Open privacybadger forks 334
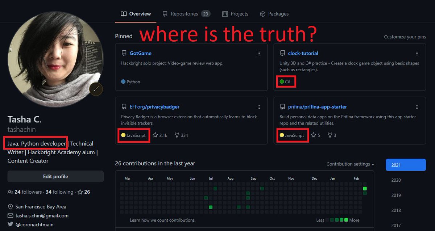 tap(181, 135)
